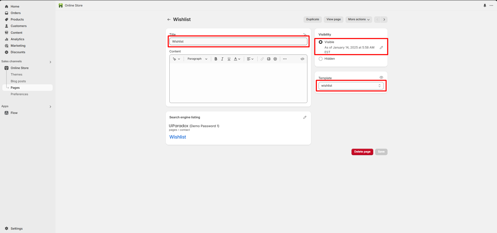
Task: Open the Template selector showing wishlist
Action: click(x=351, y=86)
